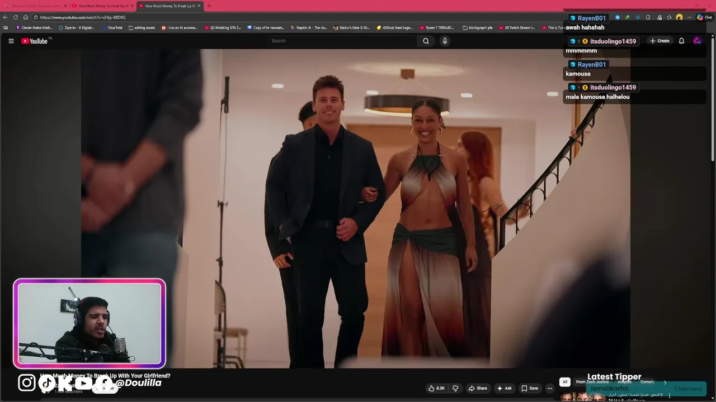Like the video with 8.3K likes
The image size is (716, 402).
[x=436, y=388]
